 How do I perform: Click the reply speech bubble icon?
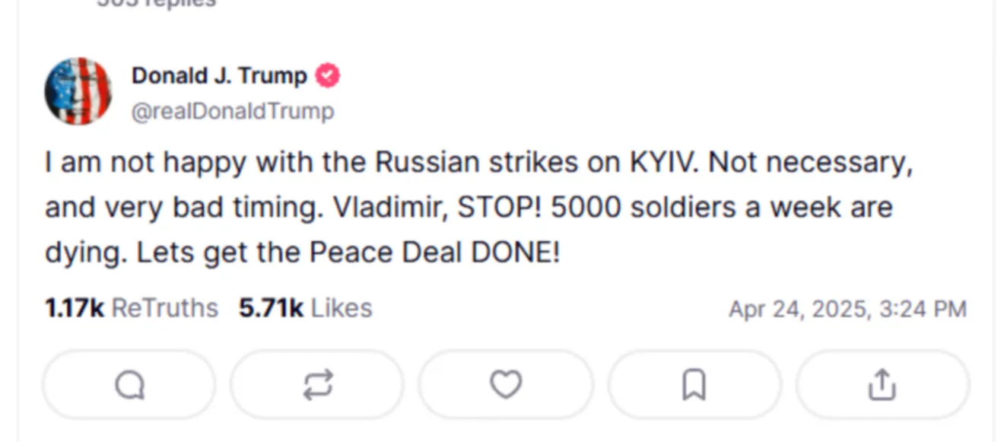[129, 385]
